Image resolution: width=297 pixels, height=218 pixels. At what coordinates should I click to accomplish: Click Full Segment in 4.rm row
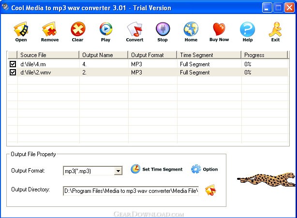[x=195, y=64]
